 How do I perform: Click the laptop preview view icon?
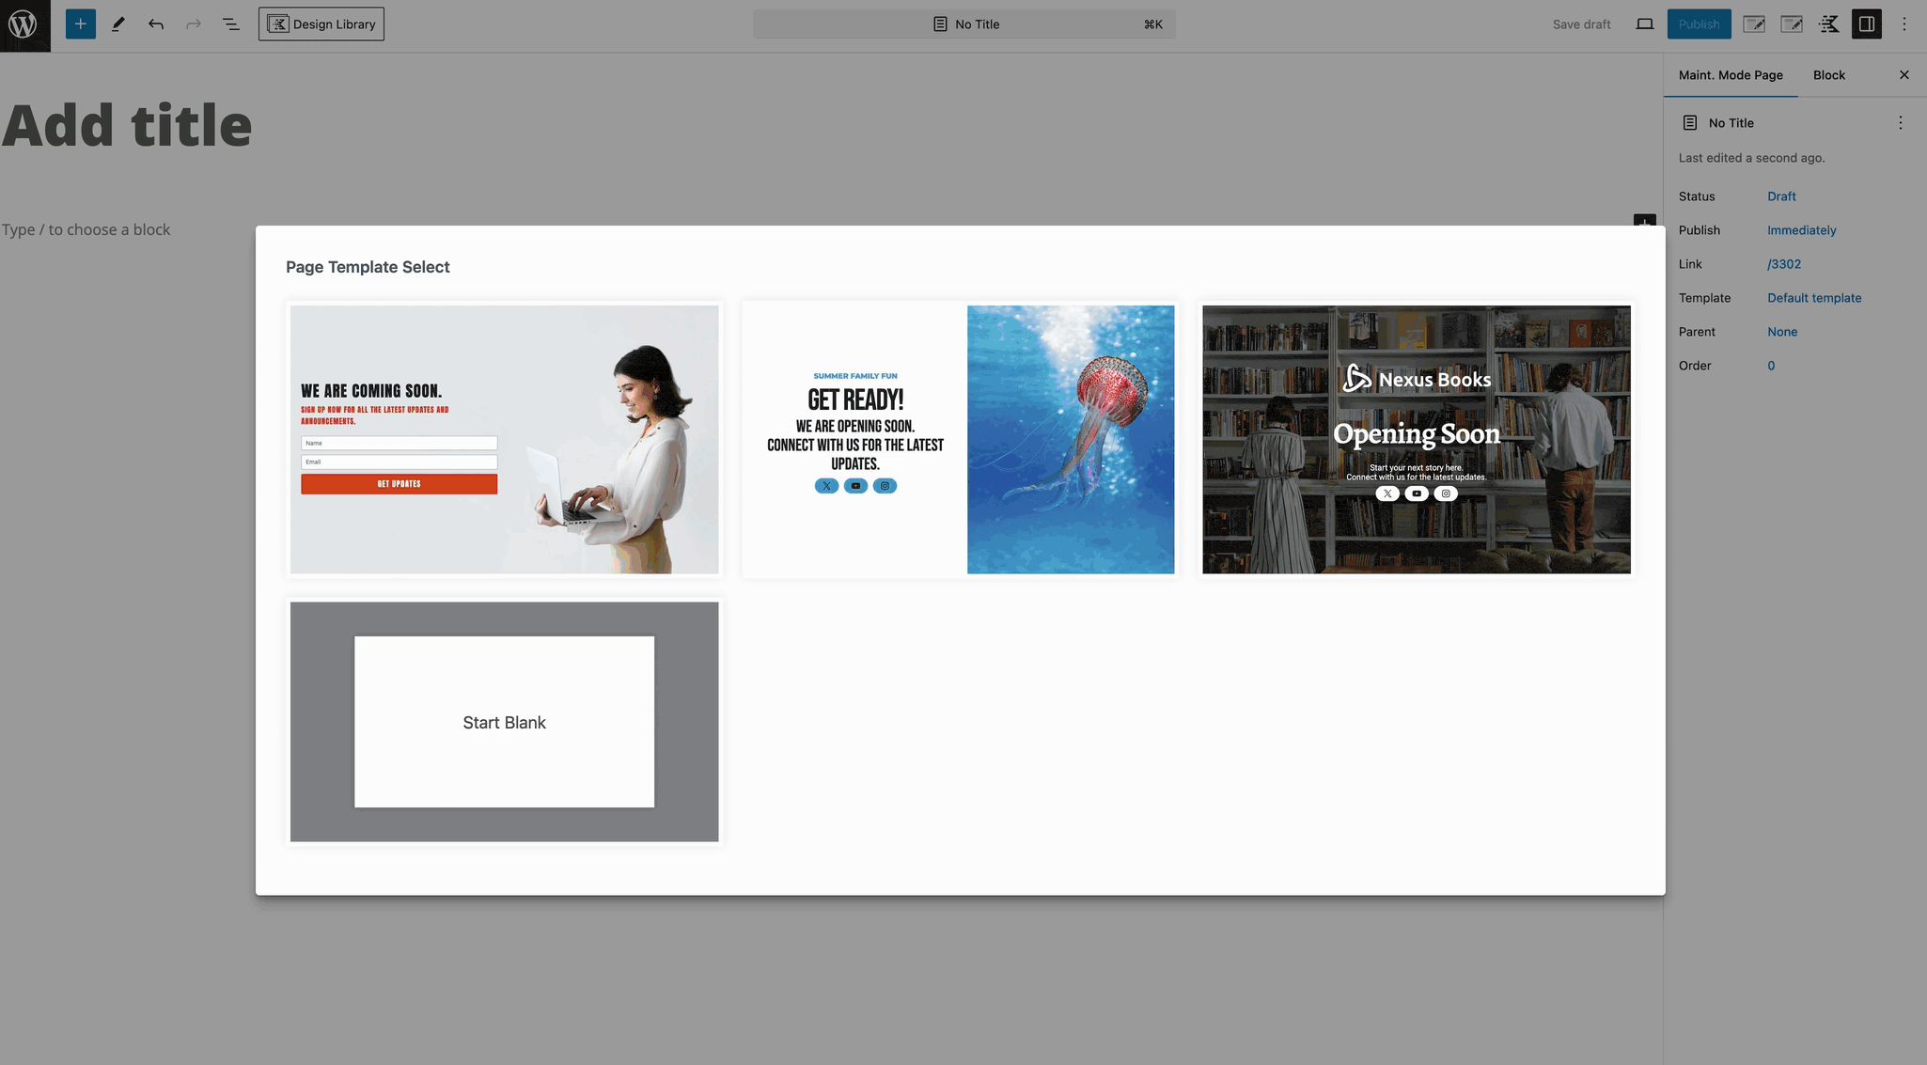(1644, 24)
